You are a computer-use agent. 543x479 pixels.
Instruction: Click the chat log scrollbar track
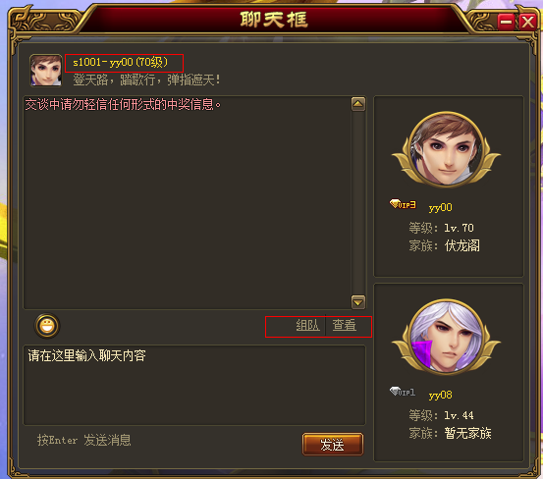click(x=358, y=203)
